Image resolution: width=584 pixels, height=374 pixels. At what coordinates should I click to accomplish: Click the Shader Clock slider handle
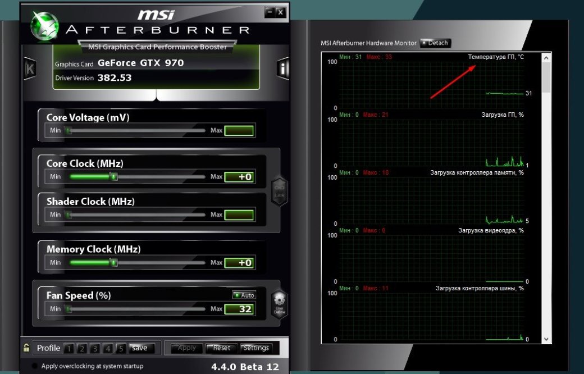click(68, 215)
